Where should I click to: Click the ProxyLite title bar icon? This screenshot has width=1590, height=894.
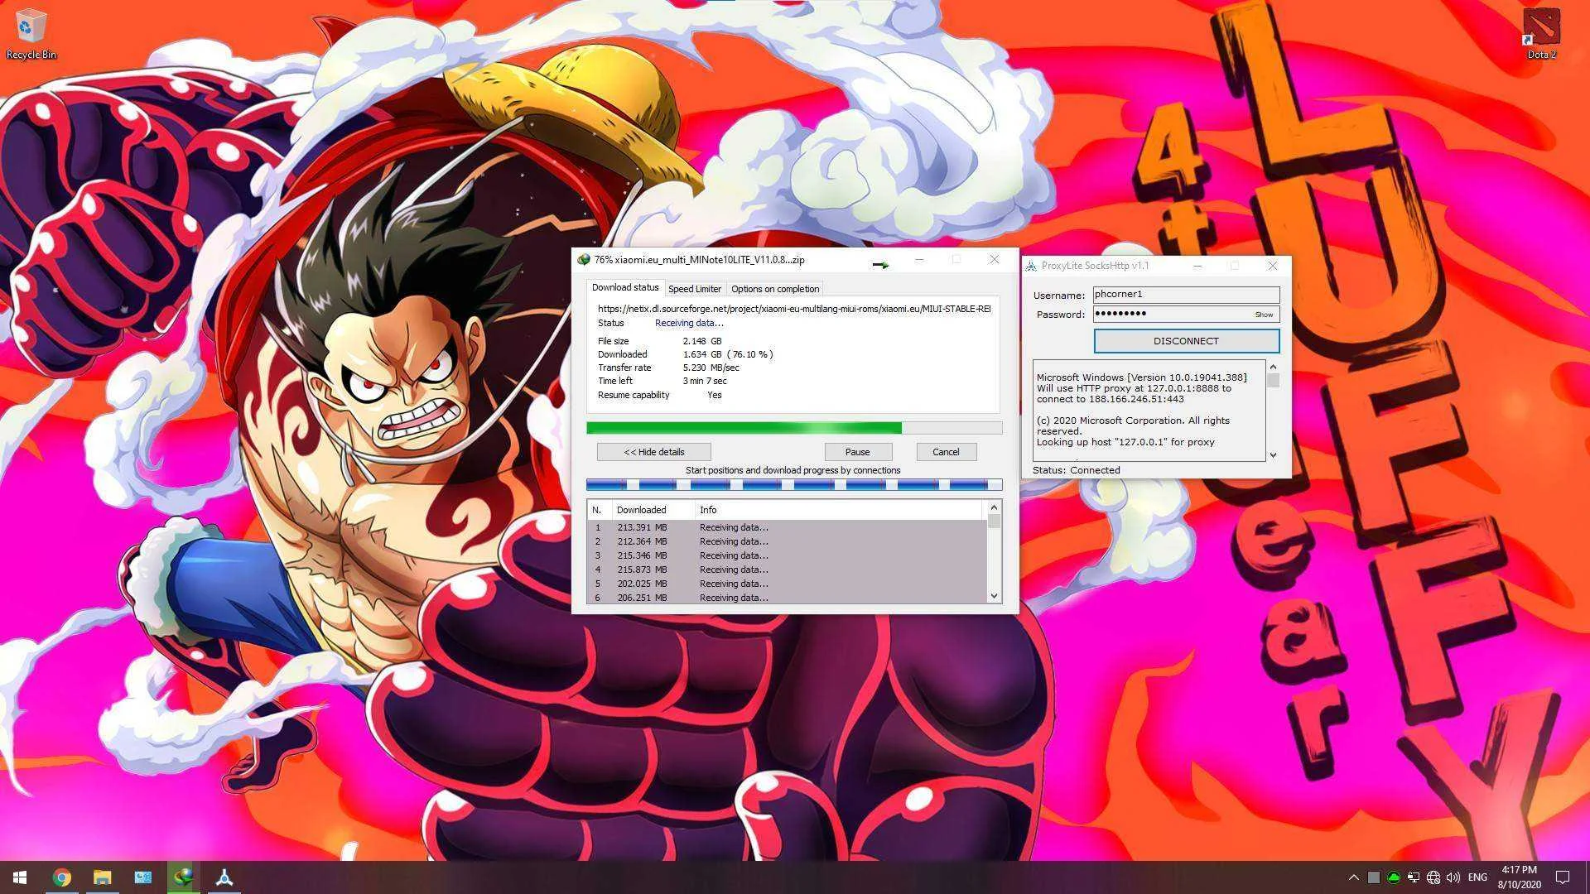click(1031, 266)
